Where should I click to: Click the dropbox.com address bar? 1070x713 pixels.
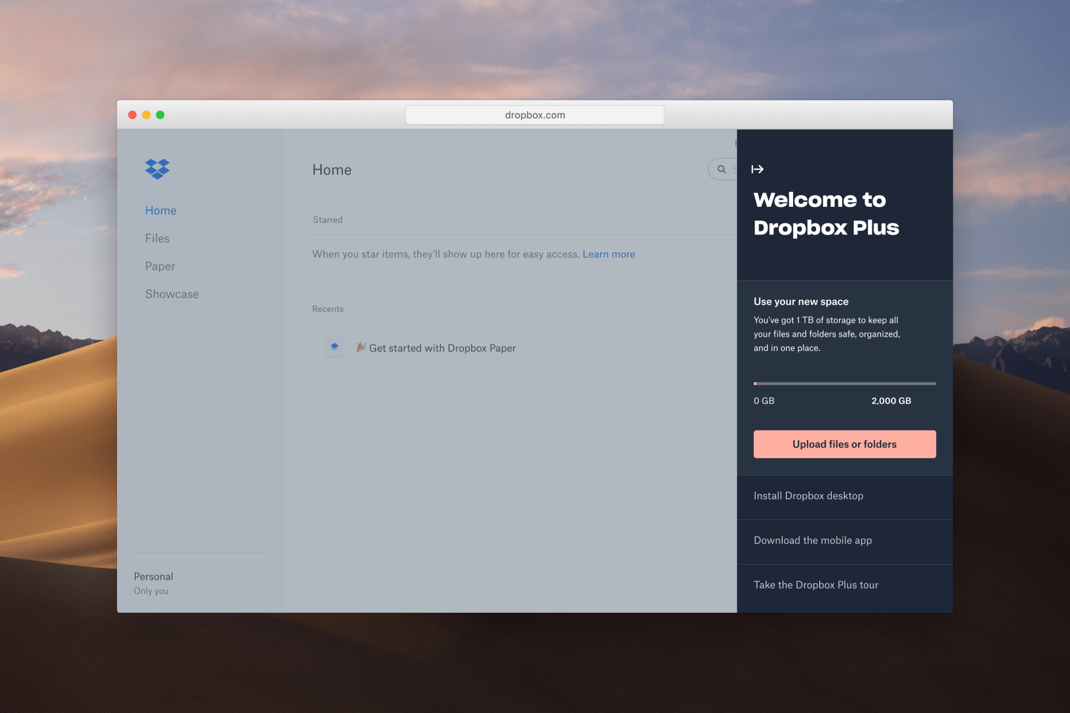click(x=535, y=115)
